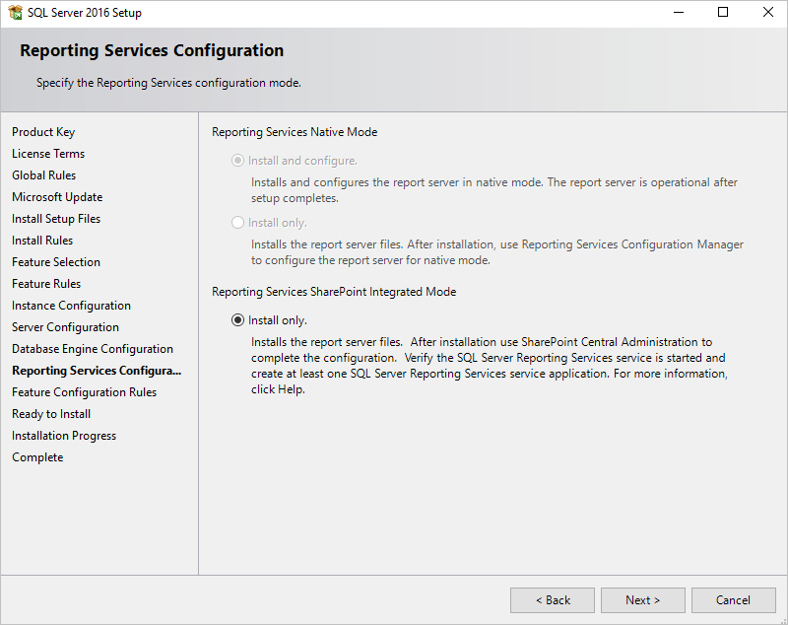Select Server Configuration in the sidebar
This screenshot has width=788, height=625.
click(65, 326)
